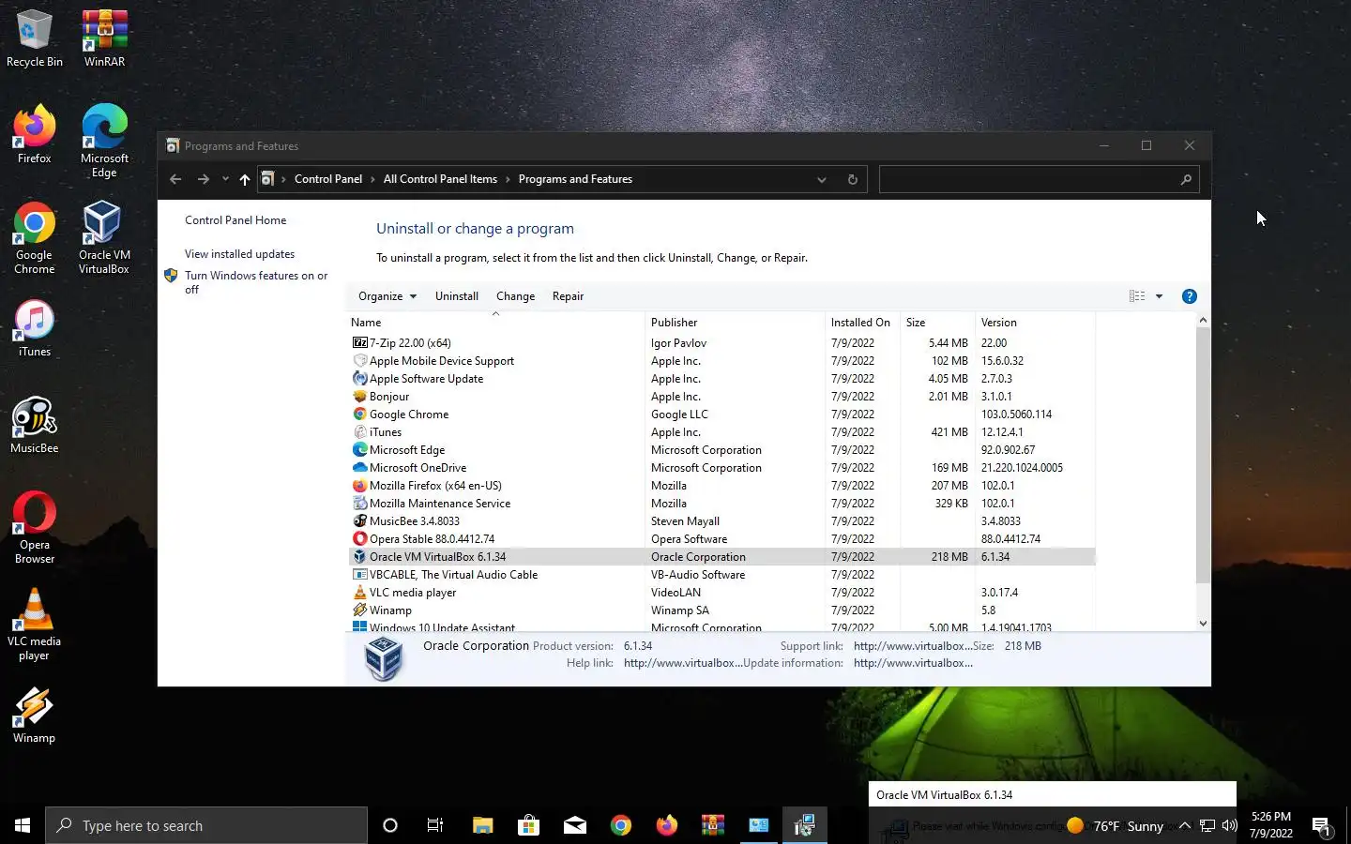Select the Microsoft OneDrive program entry
Viewport: 1351px width, 844px height.
(721, 468)
